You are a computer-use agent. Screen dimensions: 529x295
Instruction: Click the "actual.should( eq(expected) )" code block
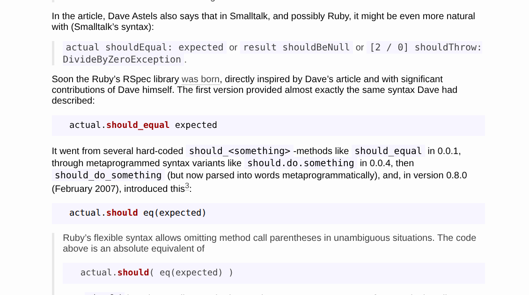pyautogui.click(x=273, y=273)
